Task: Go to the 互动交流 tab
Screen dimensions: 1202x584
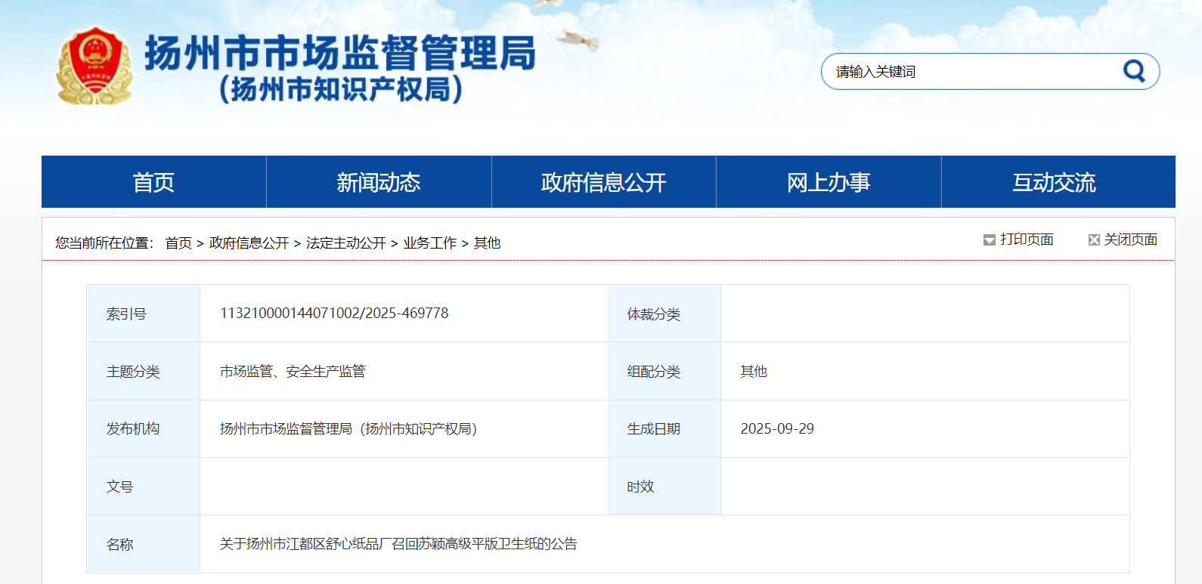Action: click(x=1054, y=182)
